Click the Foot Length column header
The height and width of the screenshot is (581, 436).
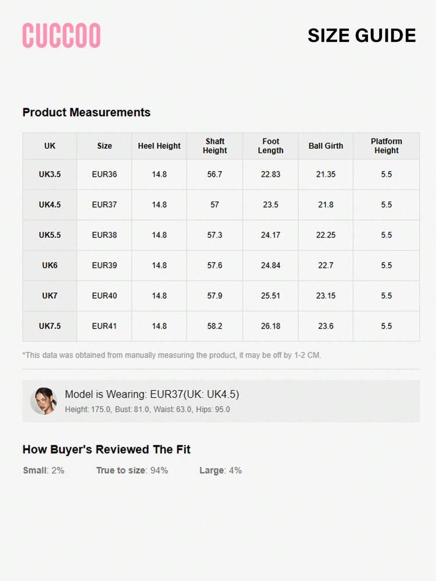coord(271,146)
